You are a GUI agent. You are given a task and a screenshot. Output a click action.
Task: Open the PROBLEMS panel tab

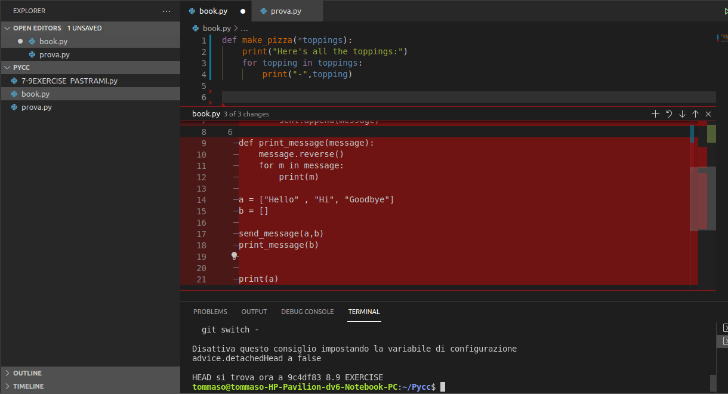[x=210, y=311]
